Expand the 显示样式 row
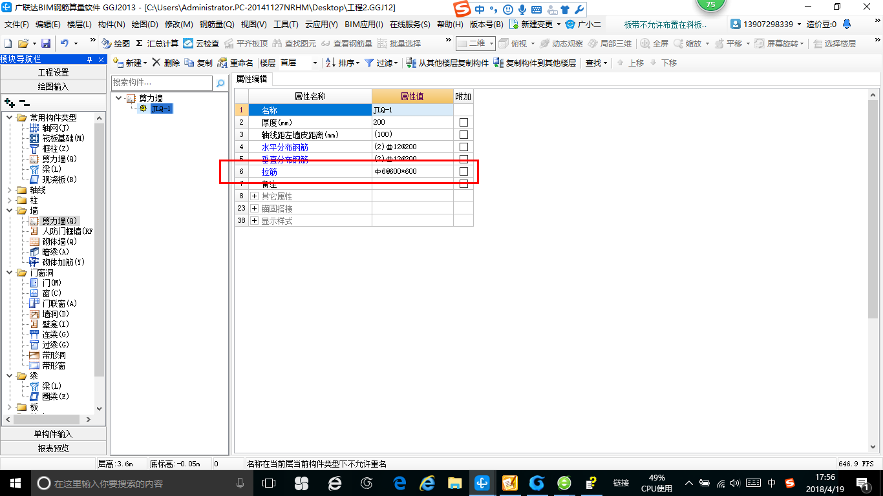The height and width of the screenshot is (496, 883). tap(254, 221)
